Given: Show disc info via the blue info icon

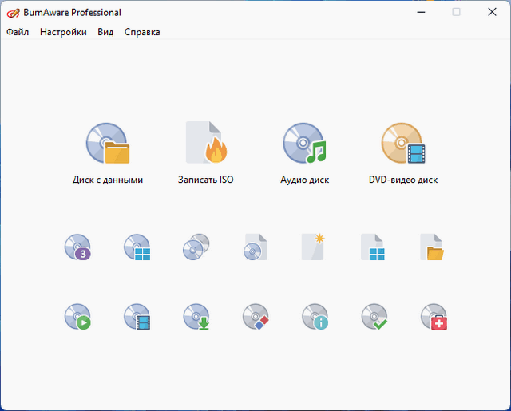Looking at the screenshot, I should pos(314,317).
